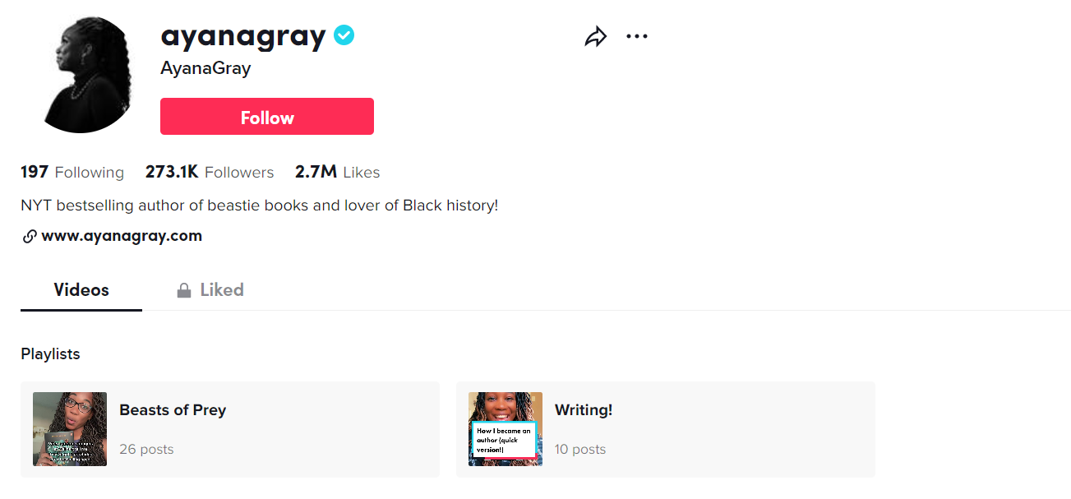
Task: Select the Writing! playlist title
Action: tap(584, 410)
